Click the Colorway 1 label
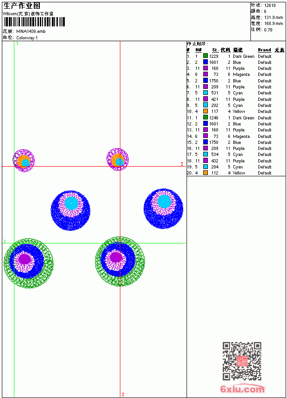The image size is (287, 398). pos(27,38)
